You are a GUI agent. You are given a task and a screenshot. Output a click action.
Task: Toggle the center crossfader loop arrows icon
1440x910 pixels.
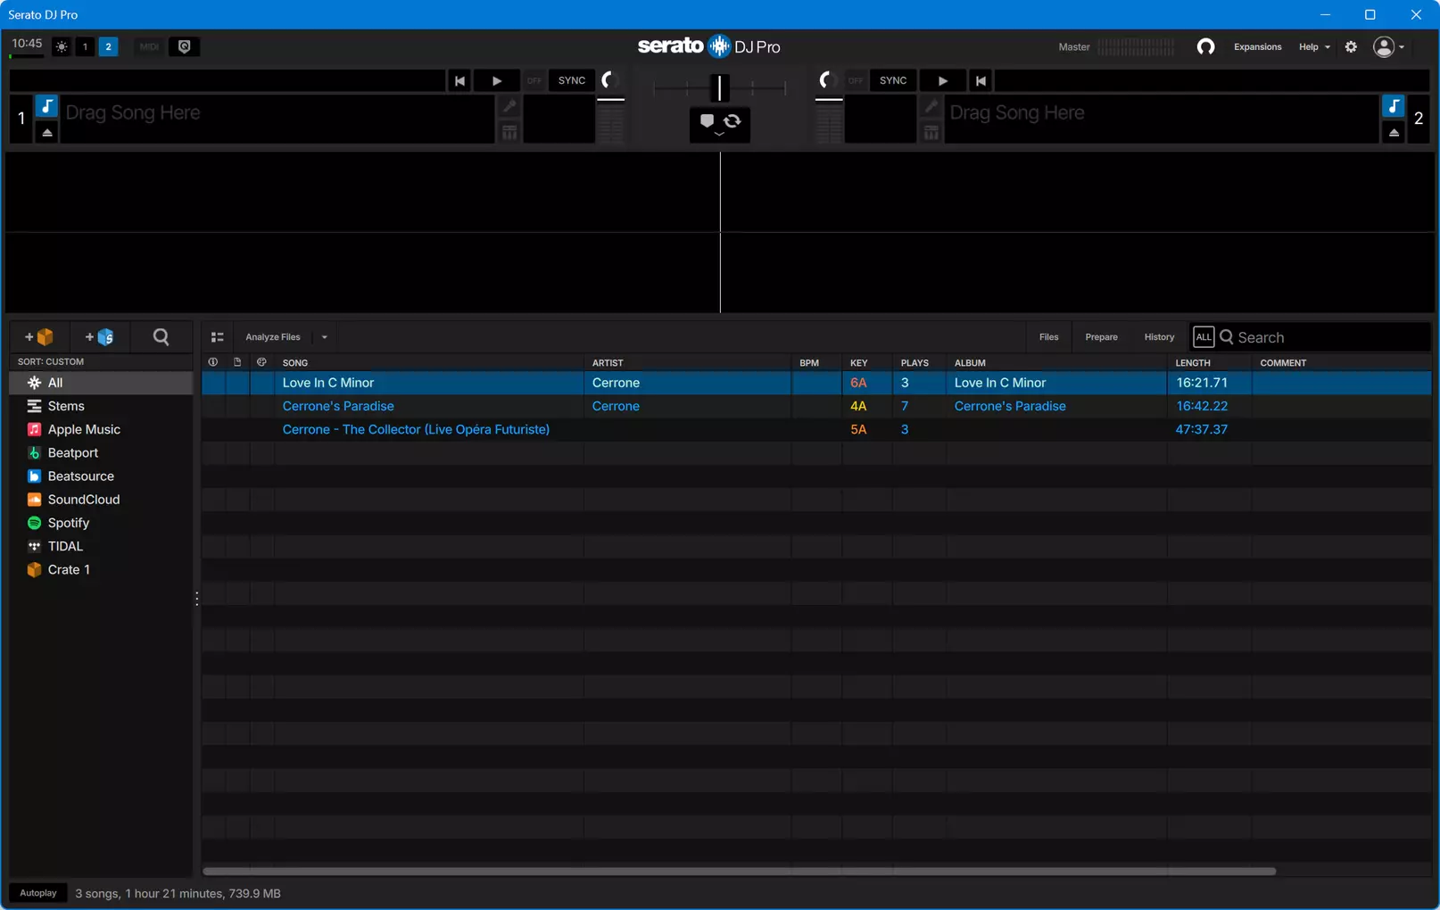[732, 120]
